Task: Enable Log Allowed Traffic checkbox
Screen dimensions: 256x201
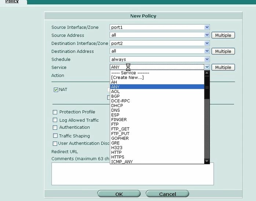Action: [55, 120]
